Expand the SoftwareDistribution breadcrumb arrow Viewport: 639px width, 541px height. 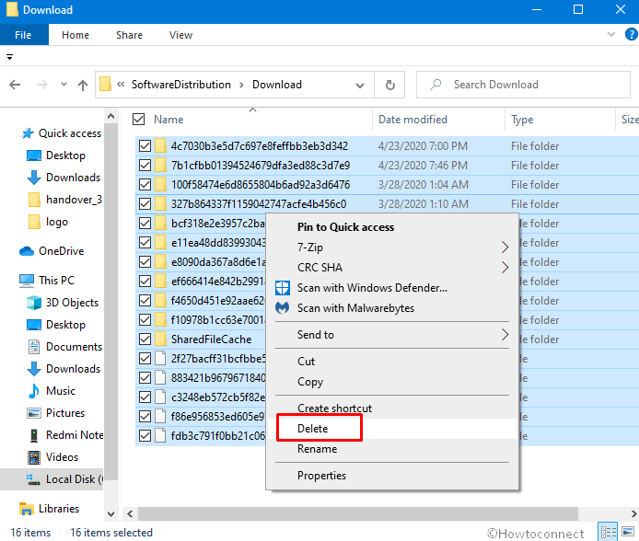[241, 85]
